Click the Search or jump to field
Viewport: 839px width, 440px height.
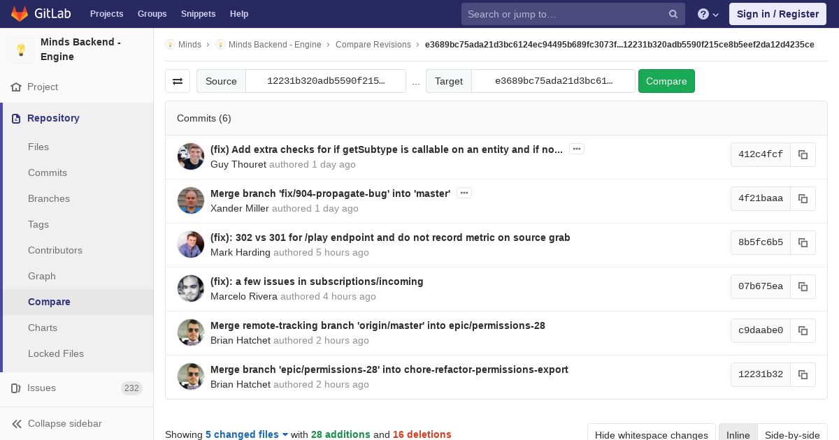573,14
